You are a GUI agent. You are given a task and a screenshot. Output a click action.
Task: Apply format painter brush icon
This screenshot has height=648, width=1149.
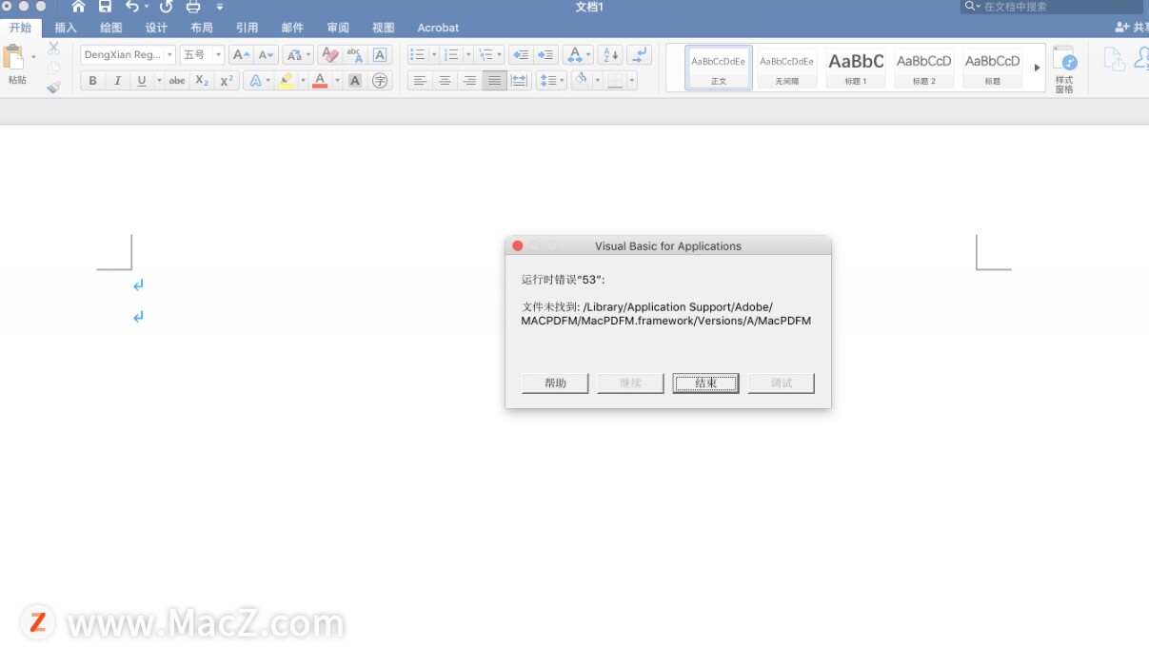pyautogui.click(x=53, y=87)
